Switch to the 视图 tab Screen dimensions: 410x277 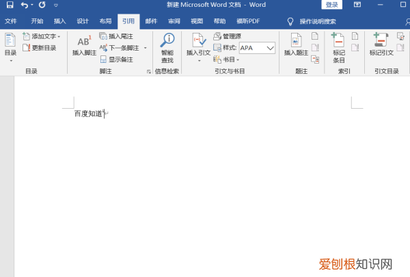197,21
